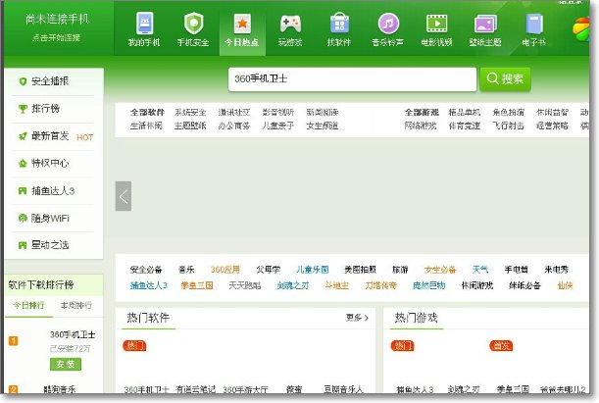This screenshot has width=599, height=403.
Task: Click 豆瓣音乐人 in 热门软件
Action: (x=343, y=389)
